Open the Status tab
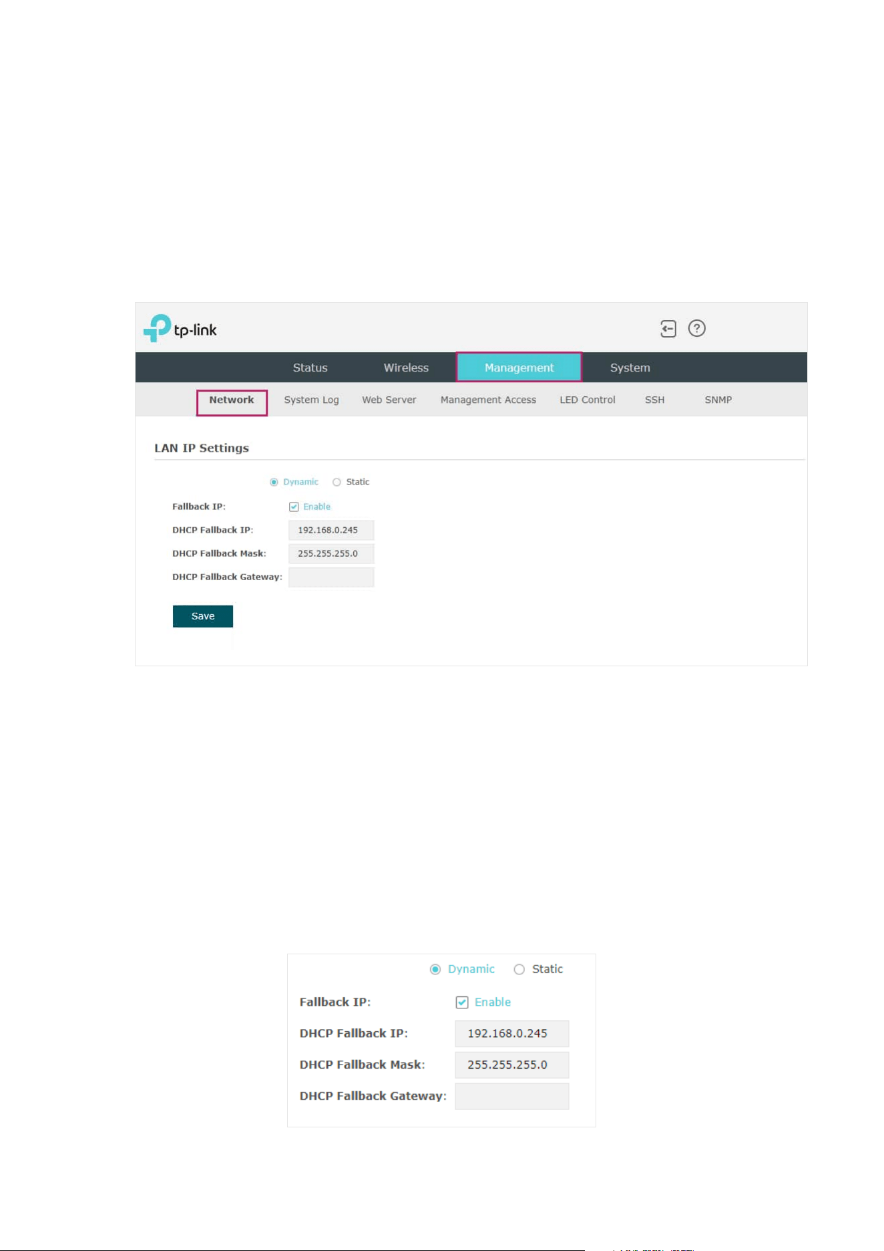 [x=310, y=368]
